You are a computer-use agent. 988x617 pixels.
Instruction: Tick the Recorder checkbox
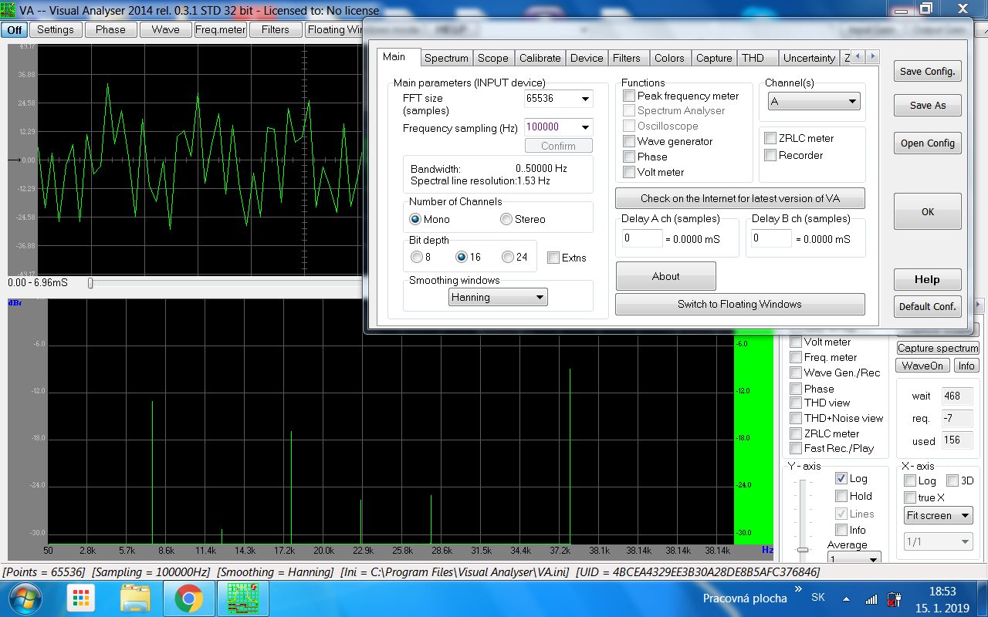click(770, 156)
